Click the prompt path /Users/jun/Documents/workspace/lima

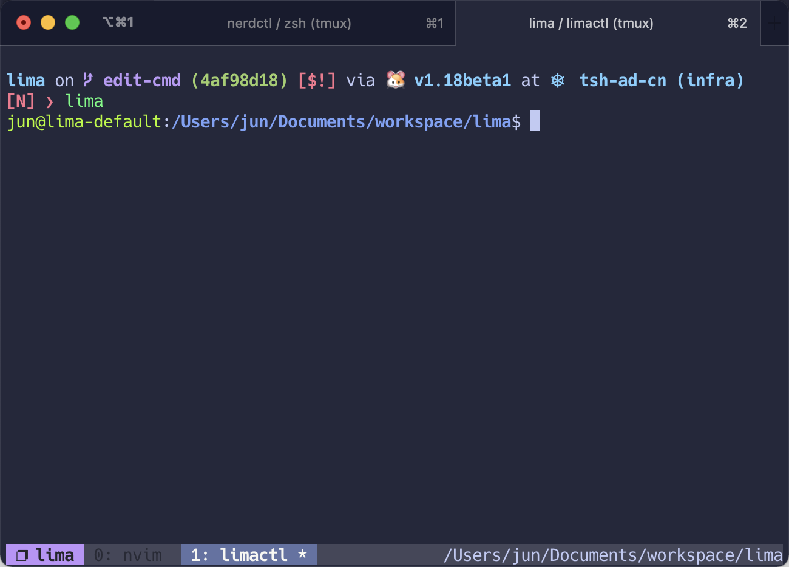[342, 121]
